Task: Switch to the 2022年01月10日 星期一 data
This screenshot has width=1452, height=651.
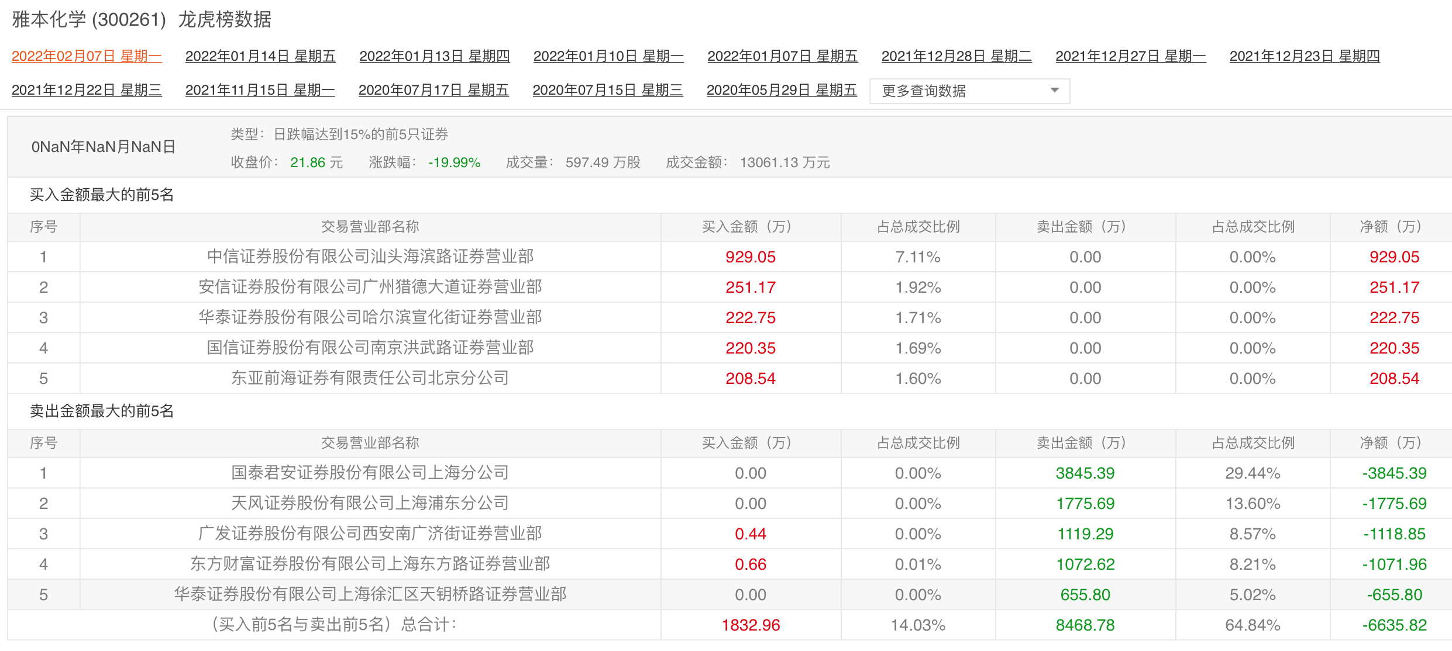Action: (x=608, y=56)
